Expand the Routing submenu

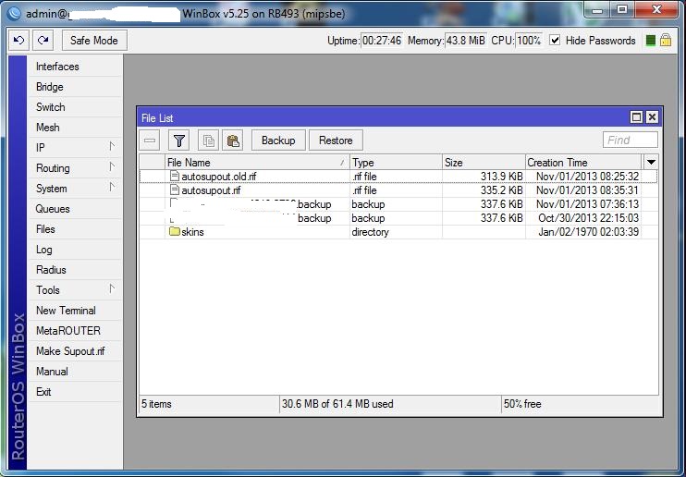coord(75,168)
